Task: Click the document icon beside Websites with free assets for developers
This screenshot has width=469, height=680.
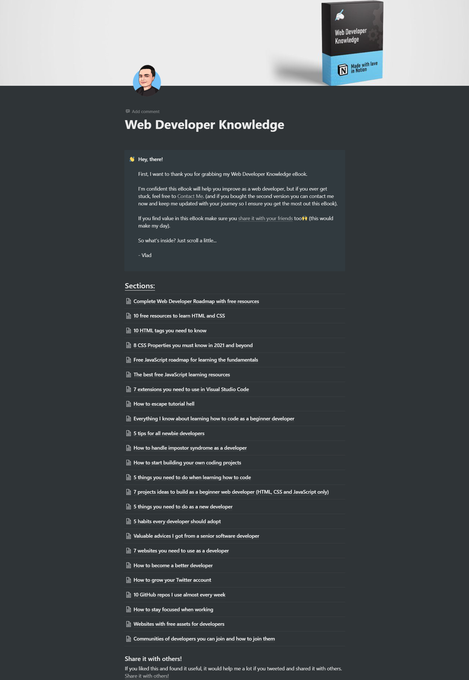Action: coord(128,624)
